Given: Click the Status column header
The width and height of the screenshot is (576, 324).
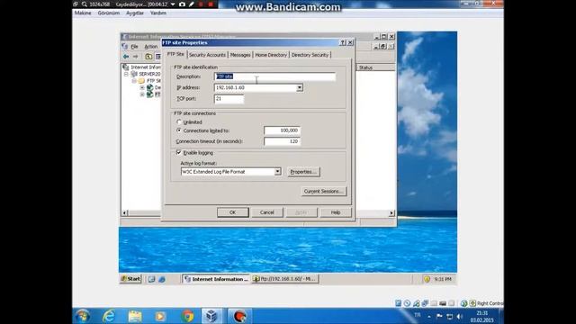Looking at the screenshot, I should click(x=375, y=67).
